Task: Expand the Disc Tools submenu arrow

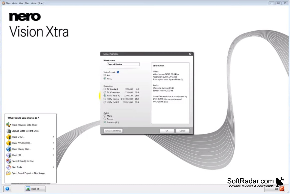Action: tap(53, 167)
